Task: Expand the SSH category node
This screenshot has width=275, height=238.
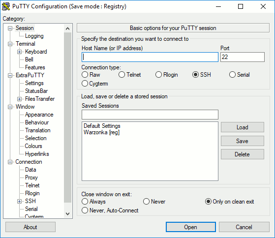Action: [19, 202]
